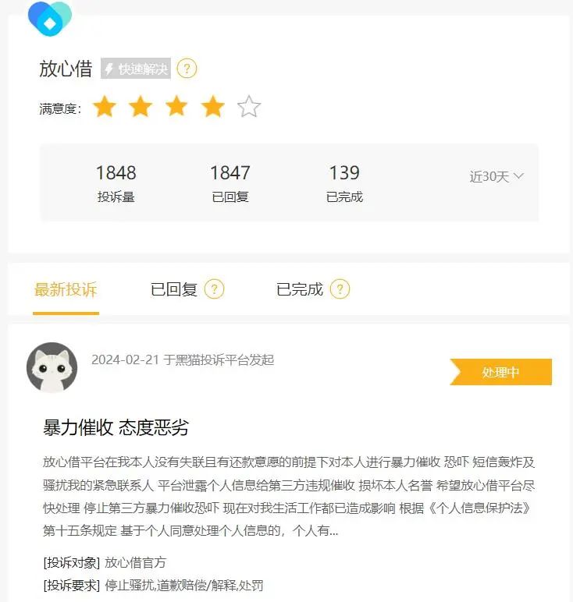The height and width of the screenshot is (602, 573).
Task: View the 1848 投诉量 statistic
Action: pos(116,183)
